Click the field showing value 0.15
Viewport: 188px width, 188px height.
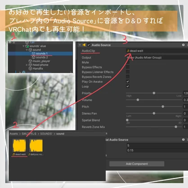(x=157, y=150)
